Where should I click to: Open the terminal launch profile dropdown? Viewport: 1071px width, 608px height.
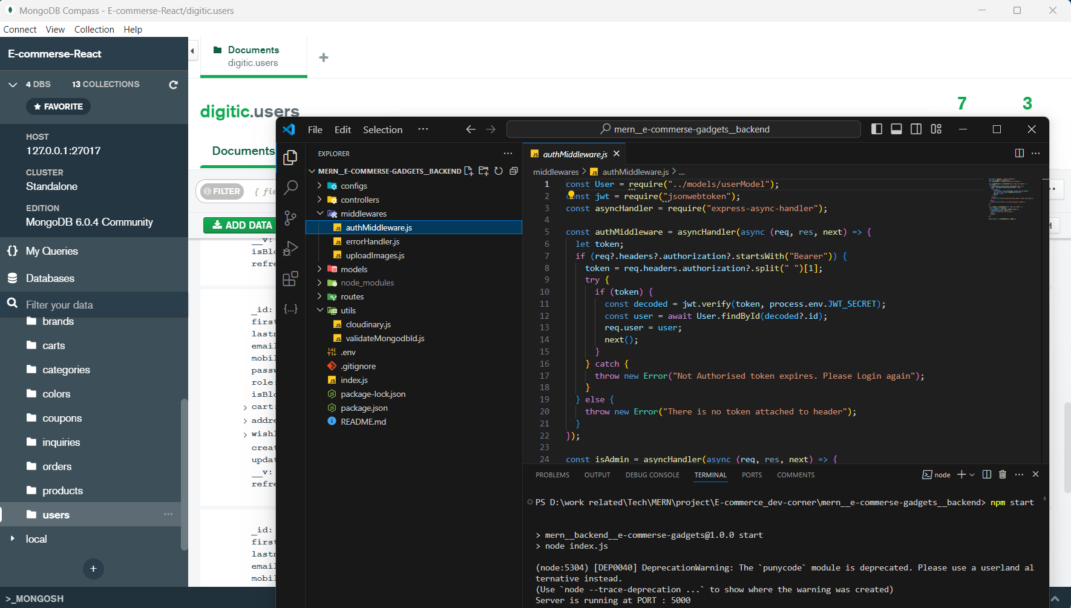tap(972, 475)
